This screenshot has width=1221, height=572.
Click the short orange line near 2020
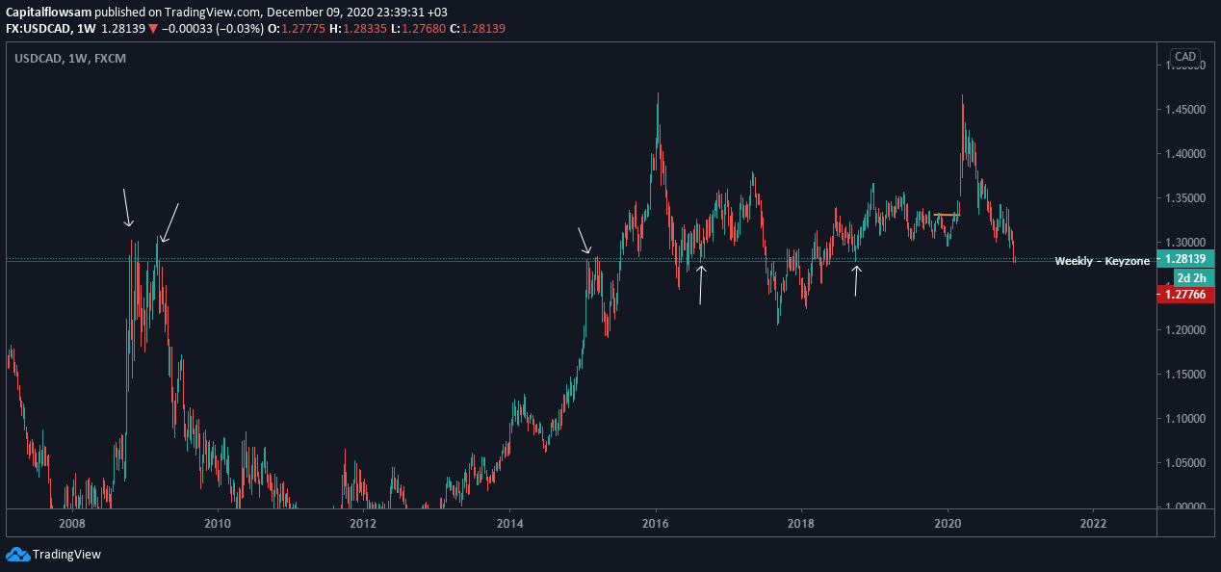point(946,215)
